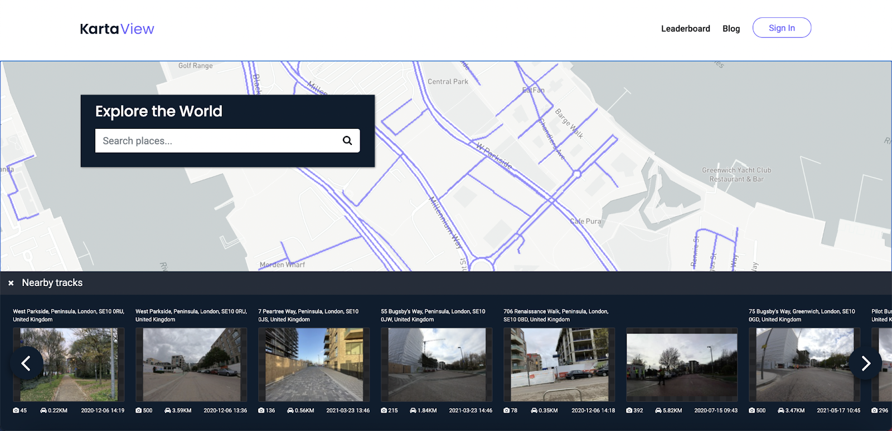Click 'Barge Walk' street label on map

569,124
